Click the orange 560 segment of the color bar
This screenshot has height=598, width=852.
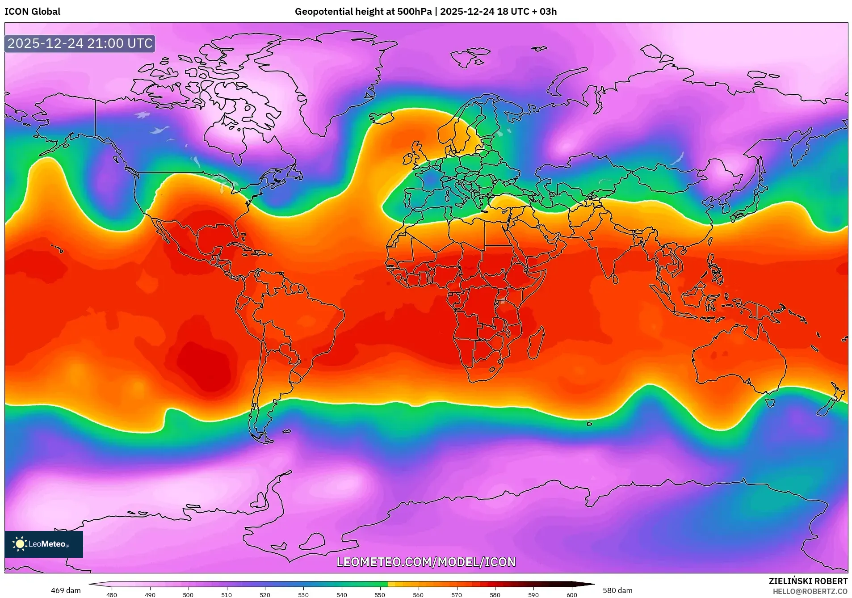tap(419, 583)
